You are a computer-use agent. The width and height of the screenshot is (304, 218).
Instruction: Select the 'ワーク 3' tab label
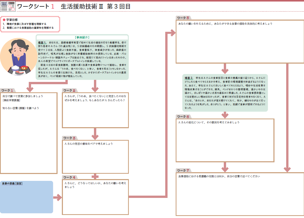coord(69,138)
